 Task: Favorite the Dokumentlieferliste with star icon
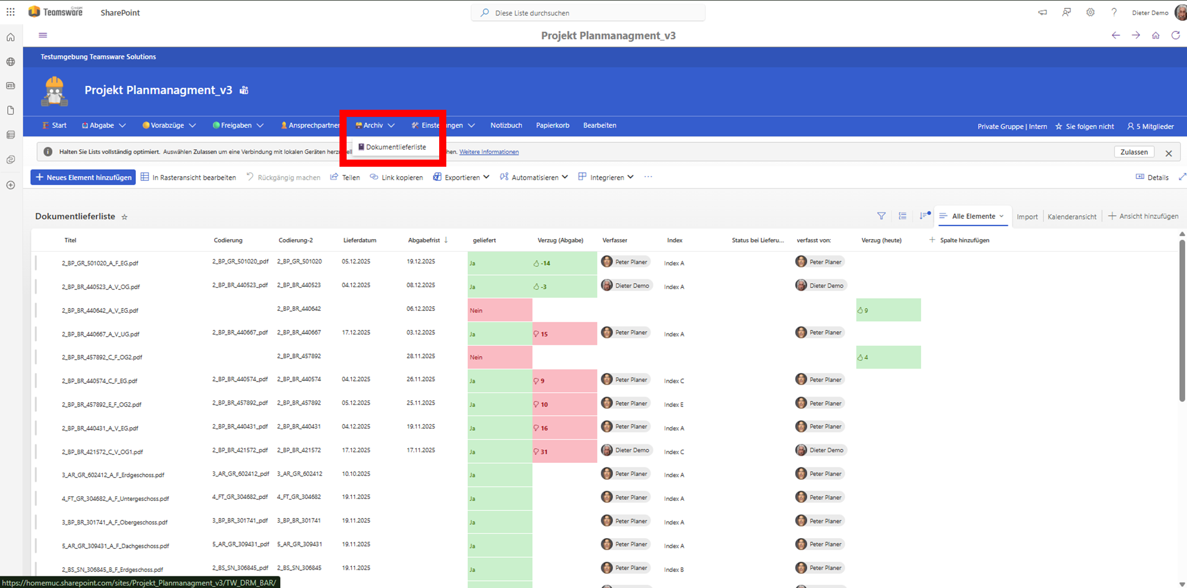click(x=125, y=217)
